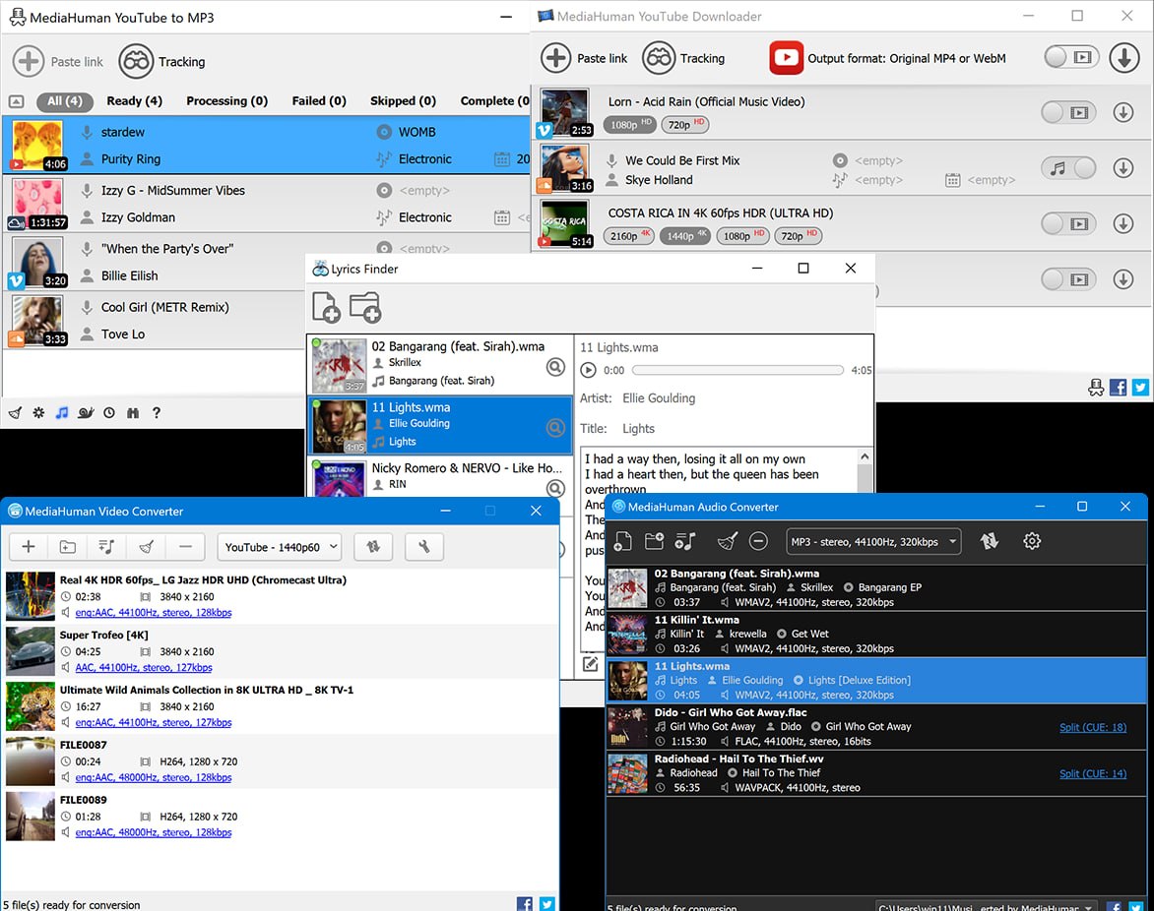Download COSTA RICA IN 4K video
The width and height of the screenshot is (1154, 911).
pos(1123,223)
